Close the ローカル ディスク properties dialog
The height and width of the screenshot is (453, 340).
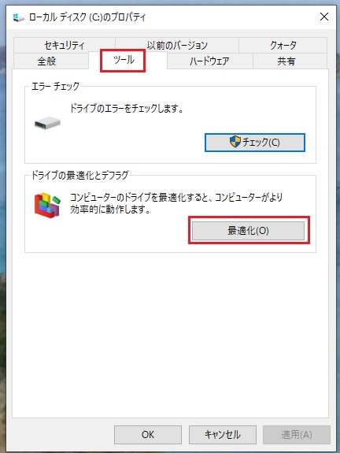coord(324,17)
